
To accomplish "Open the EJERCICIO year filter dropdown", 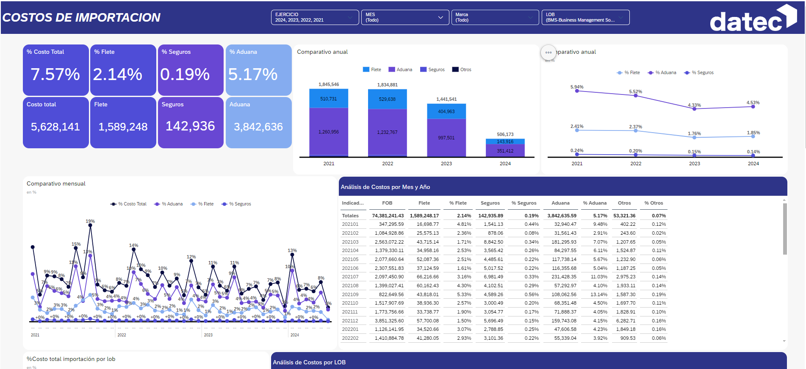I will coord(315,17).
